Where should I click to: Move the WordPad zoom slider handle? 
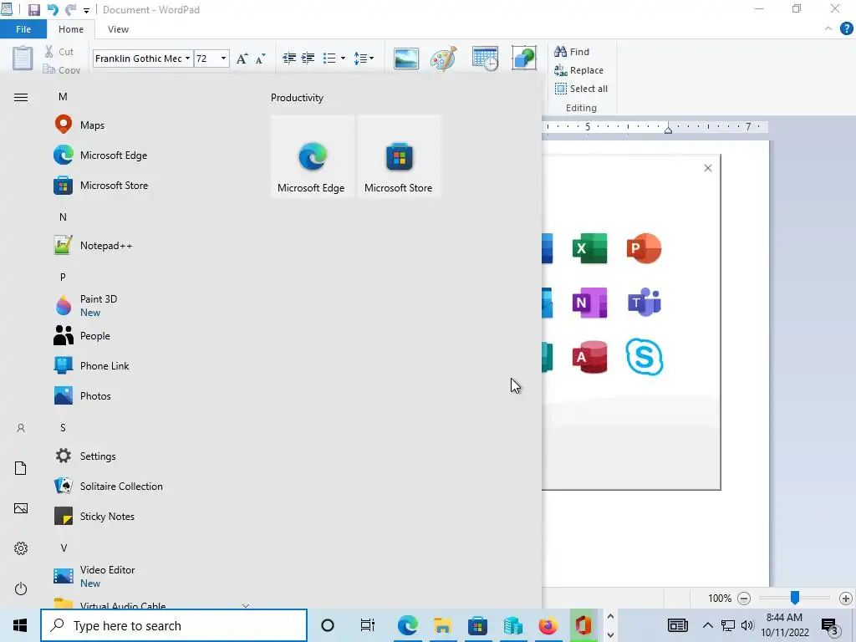(795, 598)
